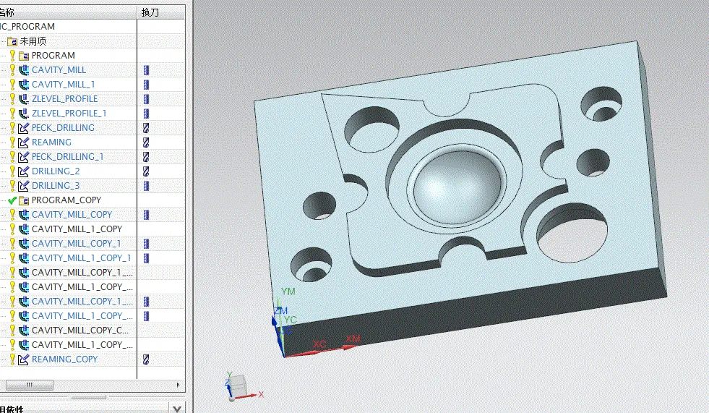Select the CAVITY_MILL operation name
709x413 pixels.
coord(59,70)
